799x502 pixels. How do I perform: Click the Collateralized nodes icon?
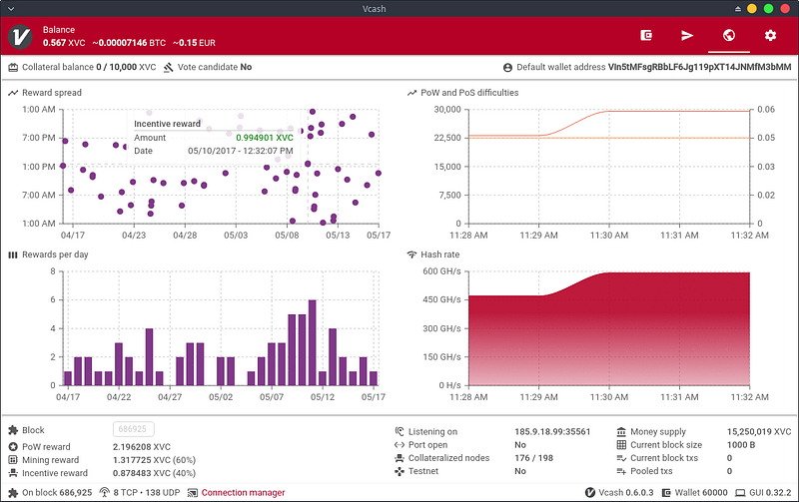click(399, 458)
